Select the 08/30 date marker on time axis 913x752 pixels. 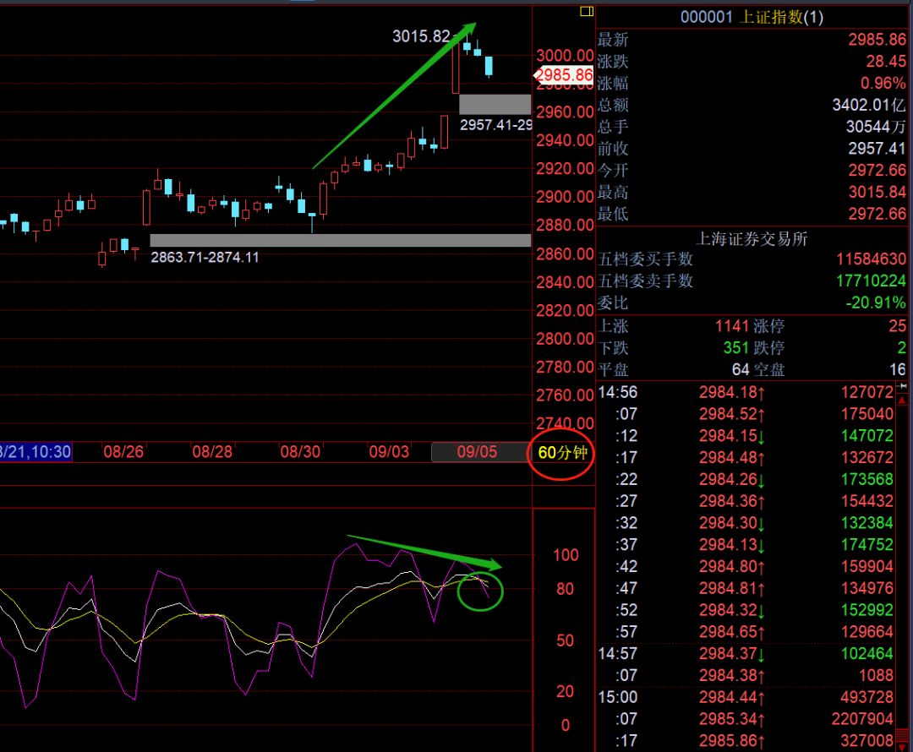(x=300, y=452)
